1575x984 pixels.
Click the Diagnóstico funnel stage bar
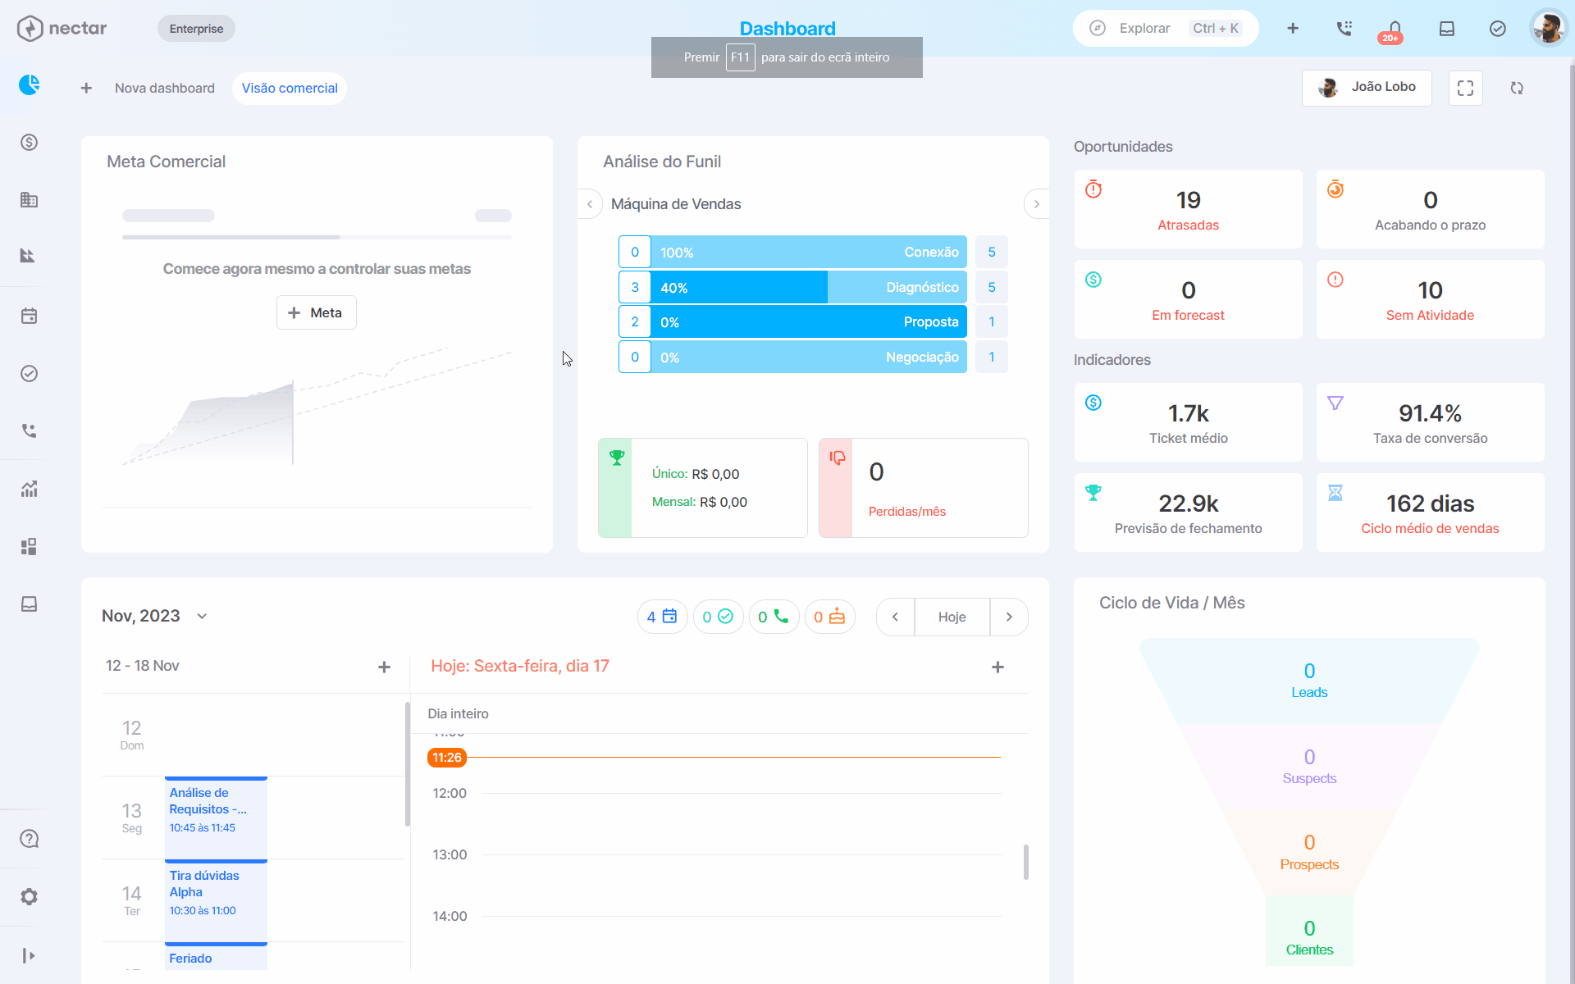click(809, 287)
